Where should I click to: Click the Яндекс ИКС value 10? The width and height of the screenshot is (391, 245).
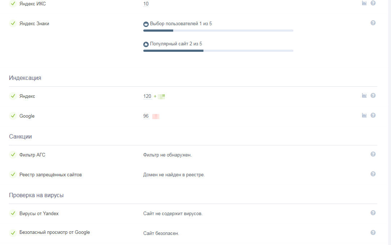146,4
